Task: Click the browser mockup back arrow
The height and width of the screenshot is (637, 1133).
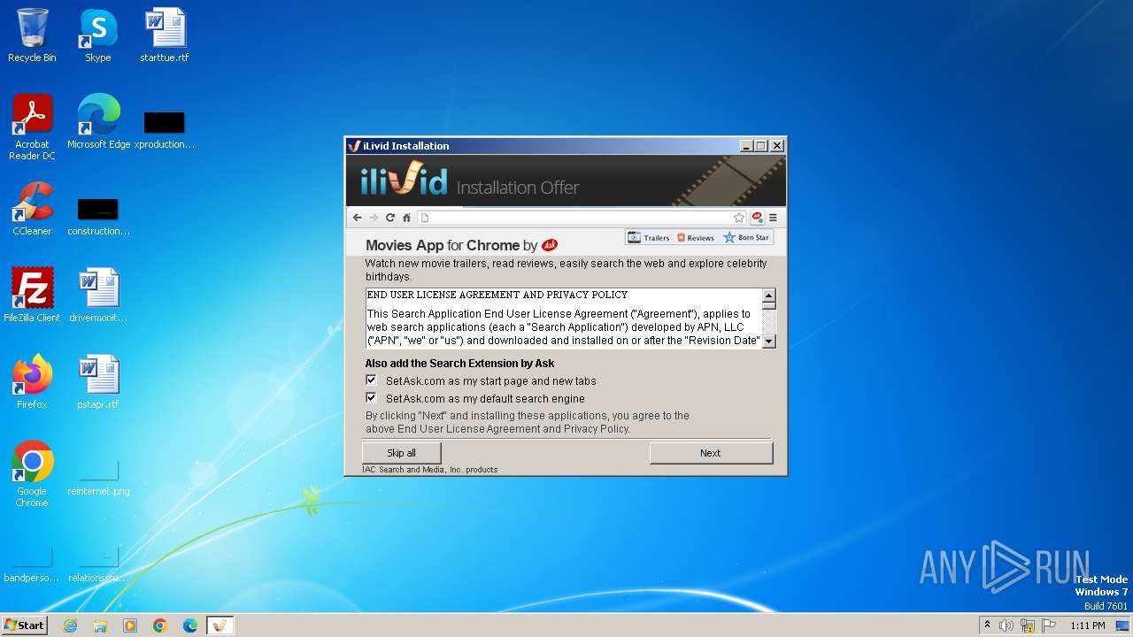Action: tap(357, 218)
